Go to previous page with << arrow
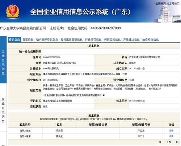The height and width of the screenshot is (146, 181). tap(160, 142)
